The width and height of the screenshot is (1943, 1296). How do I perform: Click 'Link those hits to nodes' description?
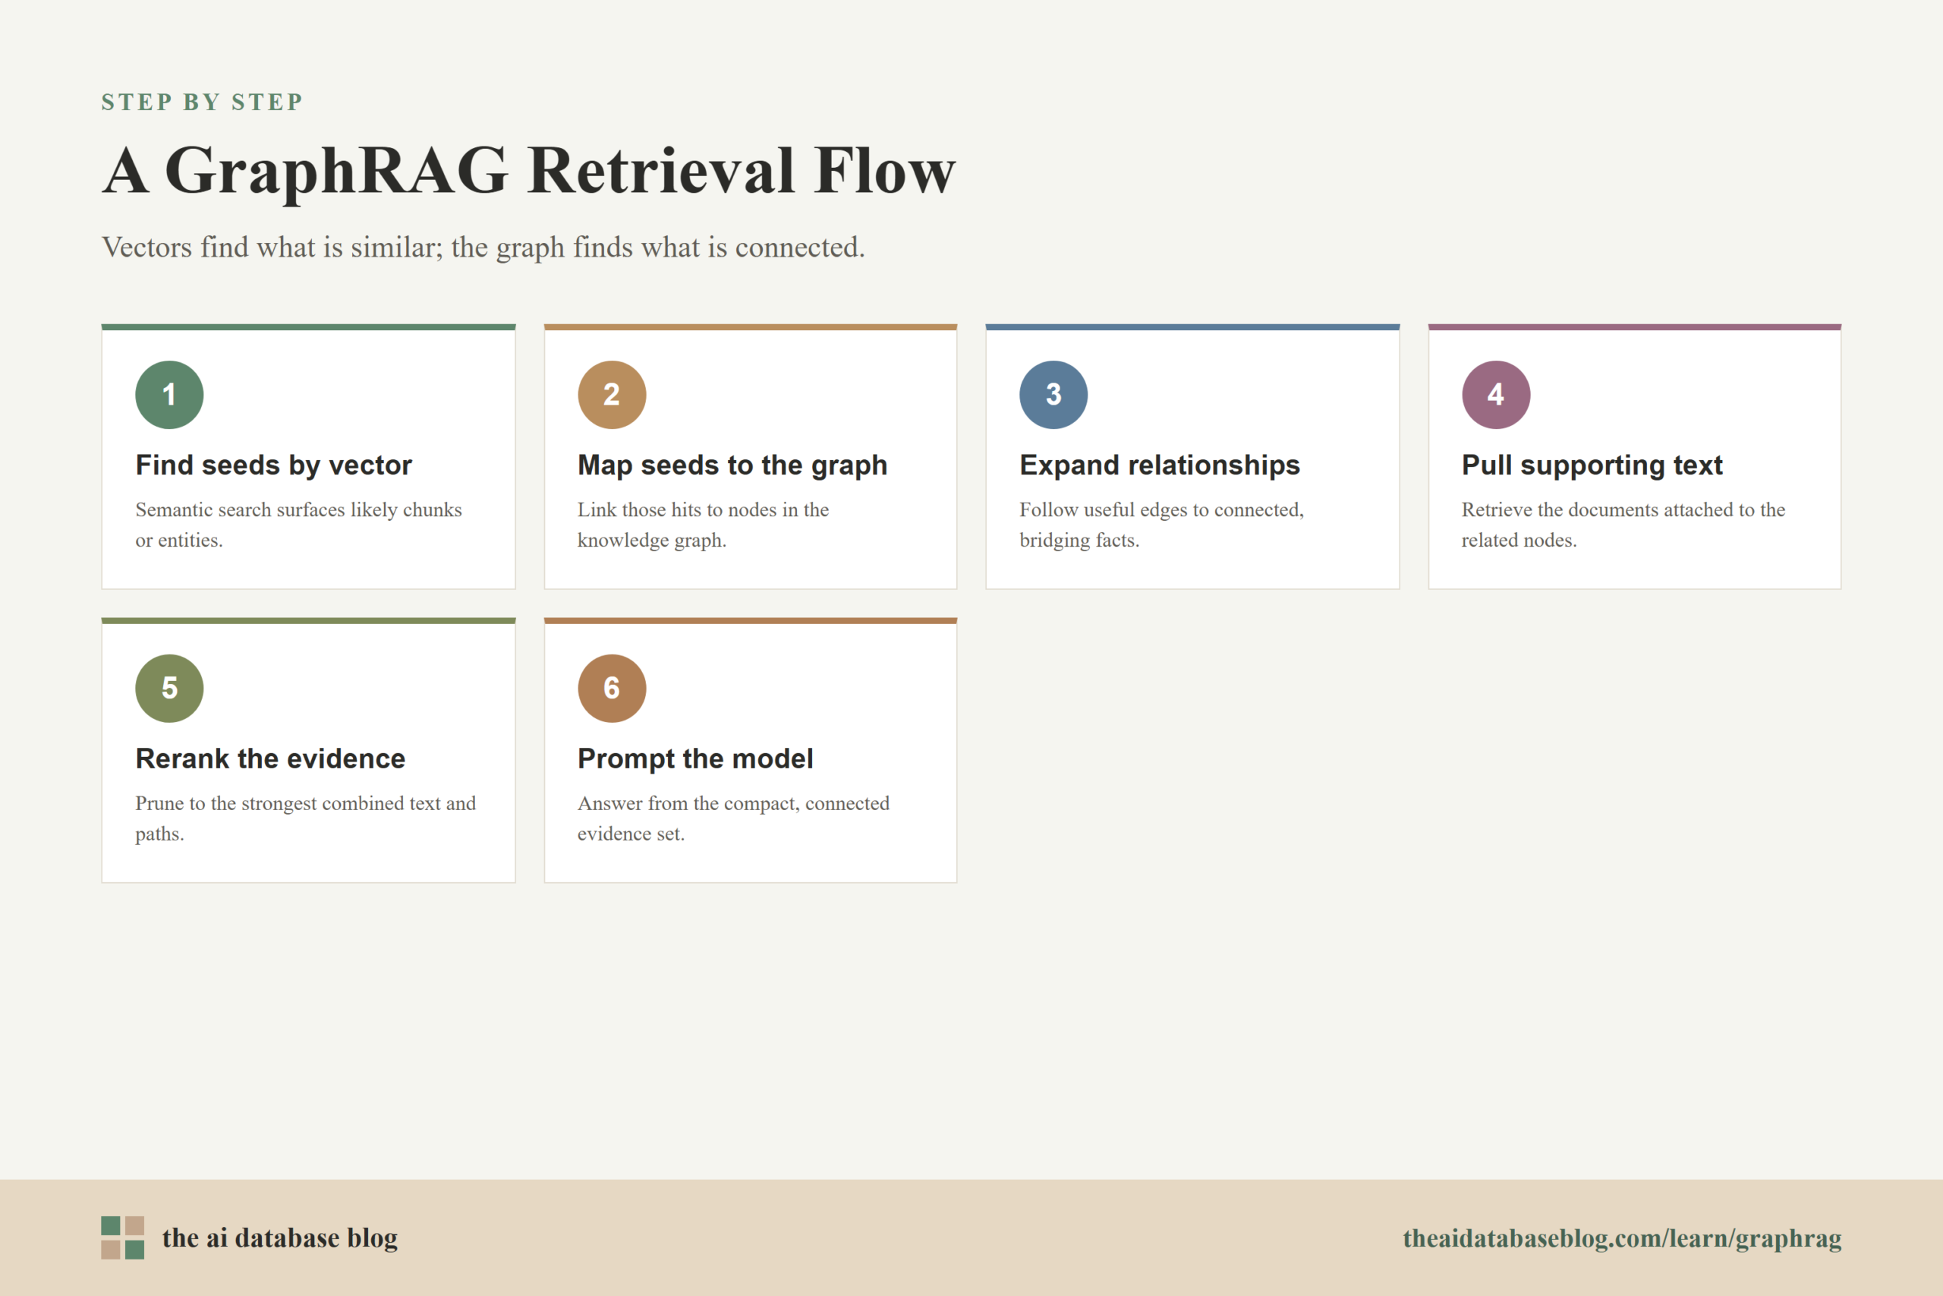coord(703,525)
